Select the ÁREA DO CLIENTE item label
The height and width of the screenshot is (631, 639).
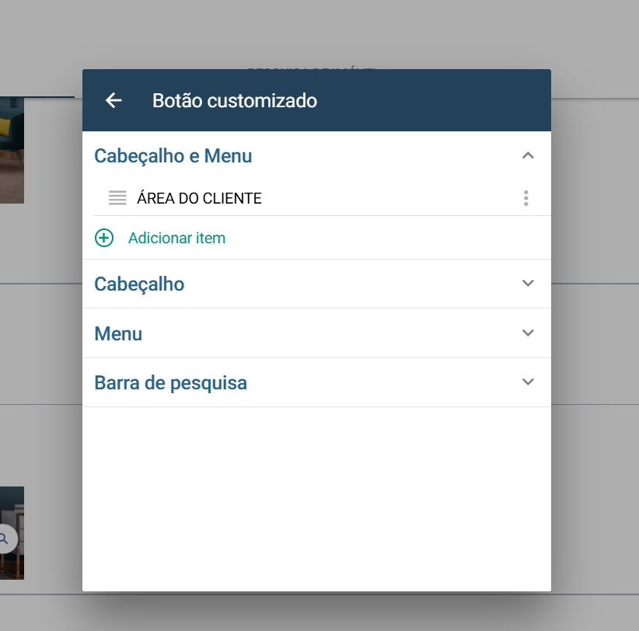click(x=199, y=198)
